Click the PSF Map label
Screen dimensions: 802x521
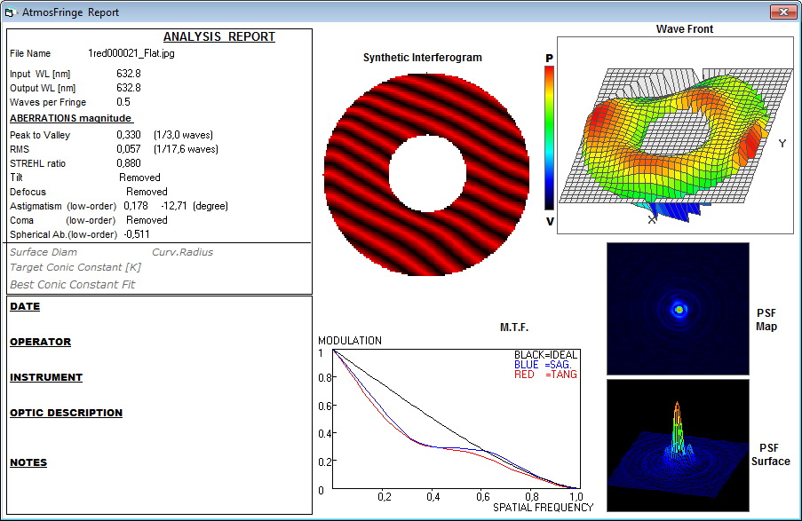[766, 320]
